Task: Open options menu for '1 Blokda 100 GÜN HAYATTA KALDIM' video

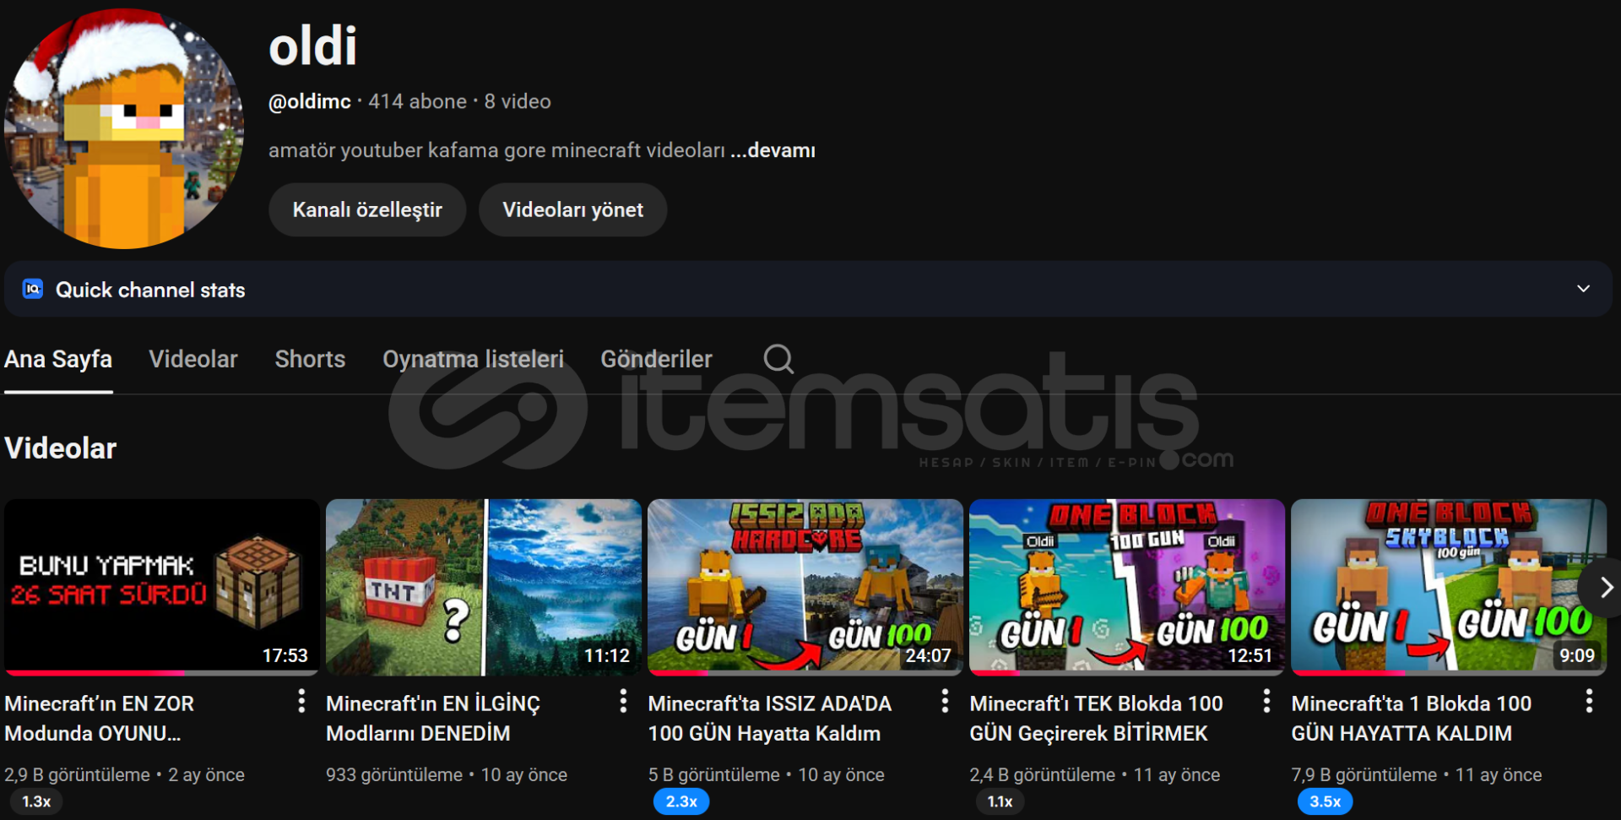Action: click(1589, 701)
